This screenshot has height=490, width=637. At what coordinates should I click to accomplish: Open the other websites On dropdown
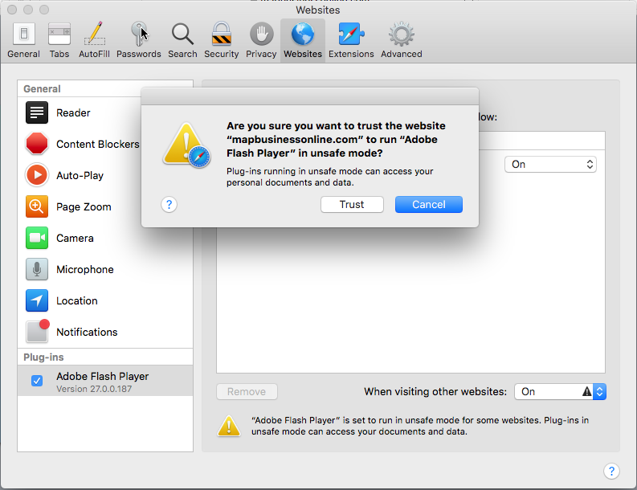click(x=560, y=391)
